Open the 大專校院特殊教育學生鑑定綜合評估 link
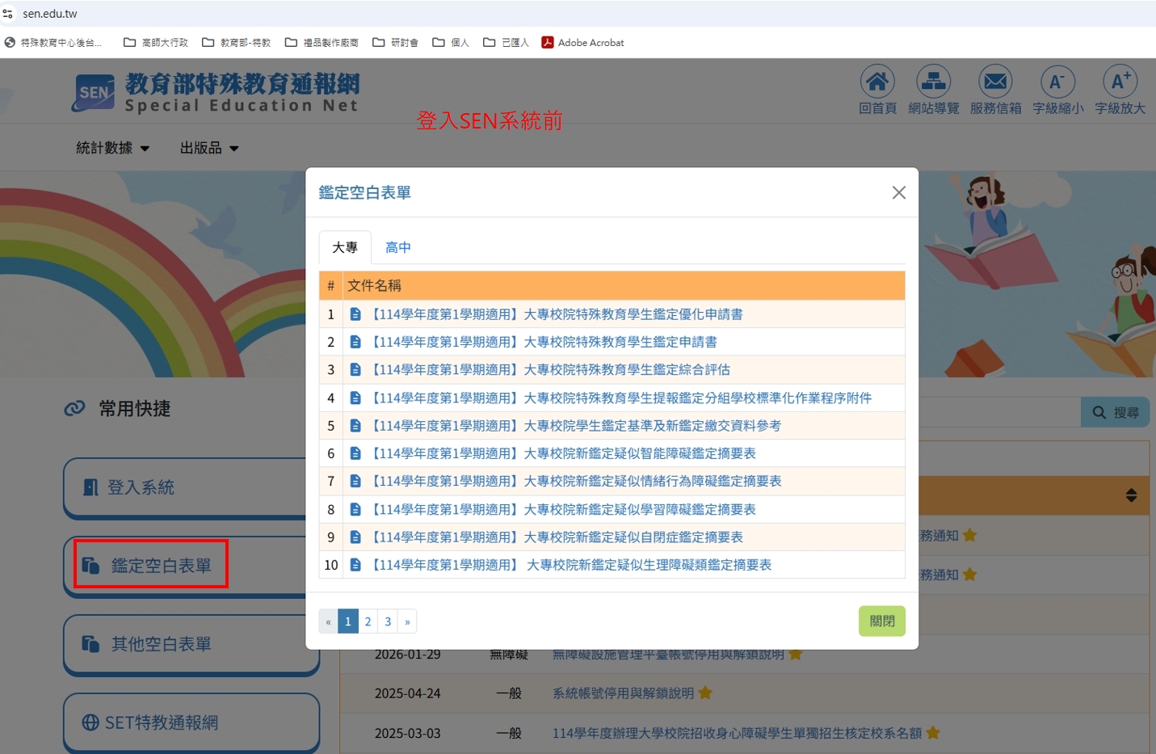The image size is (1156, 754). (x=550, y=369)
